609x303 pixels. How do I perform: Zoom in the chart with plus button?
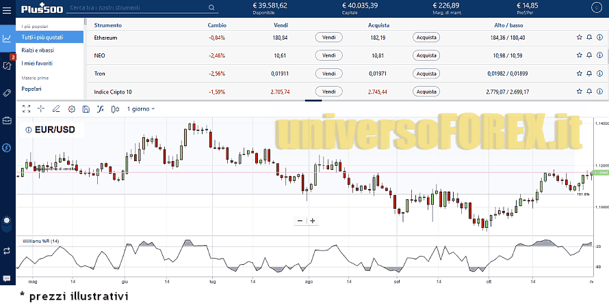pyautogui.click(x=313, y=220)
